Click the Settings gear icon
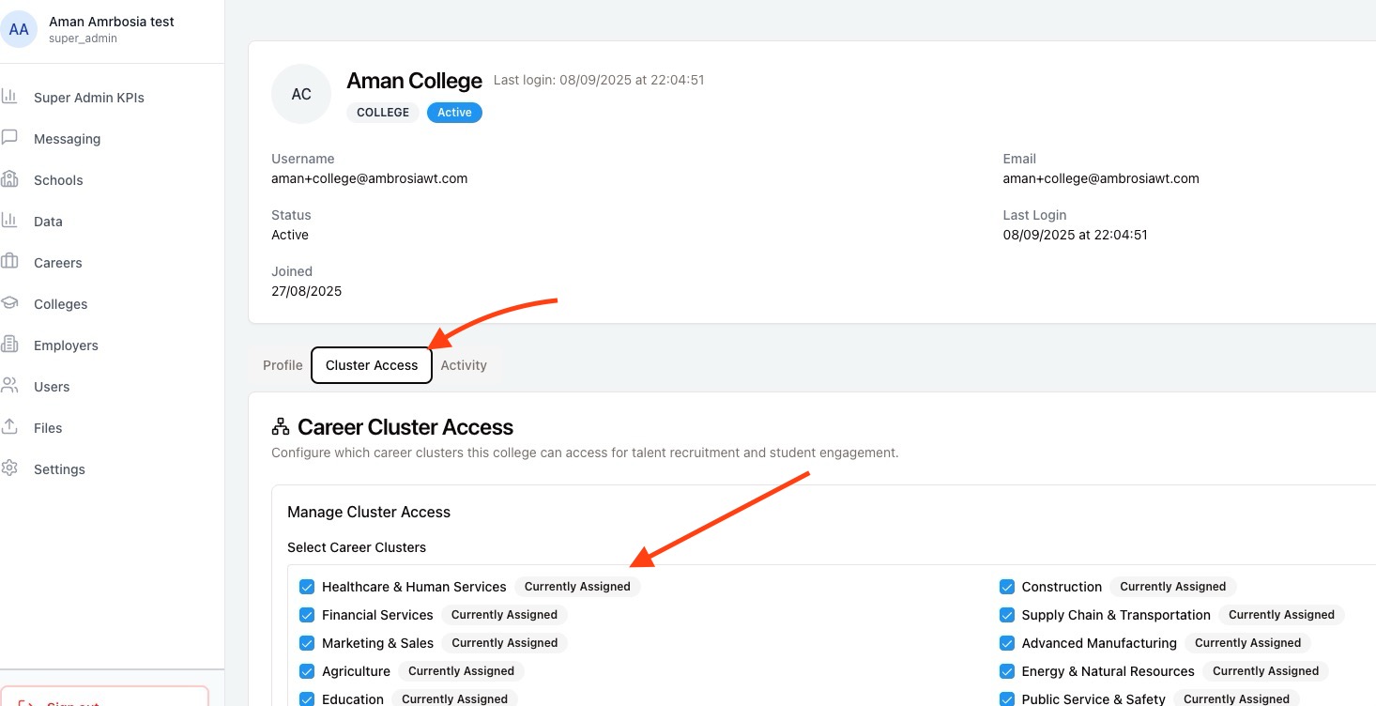 9,468
